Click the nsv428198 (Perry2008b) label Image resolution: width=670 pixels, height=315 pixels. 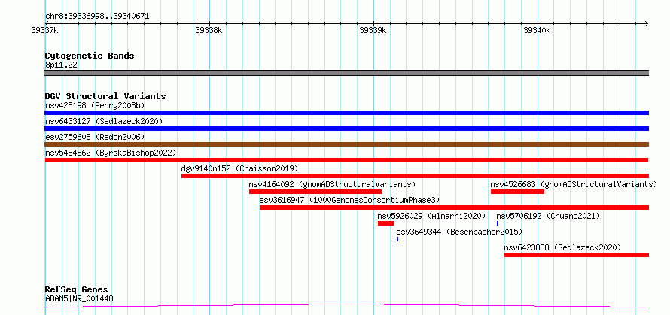click(96, 105)
